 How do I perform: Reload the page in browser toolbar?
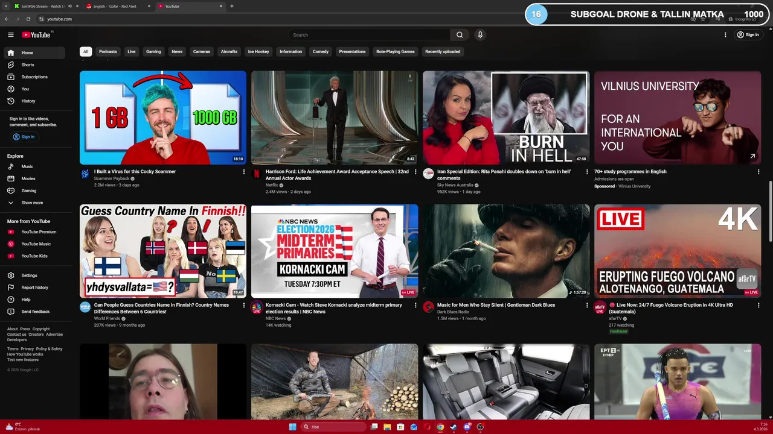pos(28,19)
